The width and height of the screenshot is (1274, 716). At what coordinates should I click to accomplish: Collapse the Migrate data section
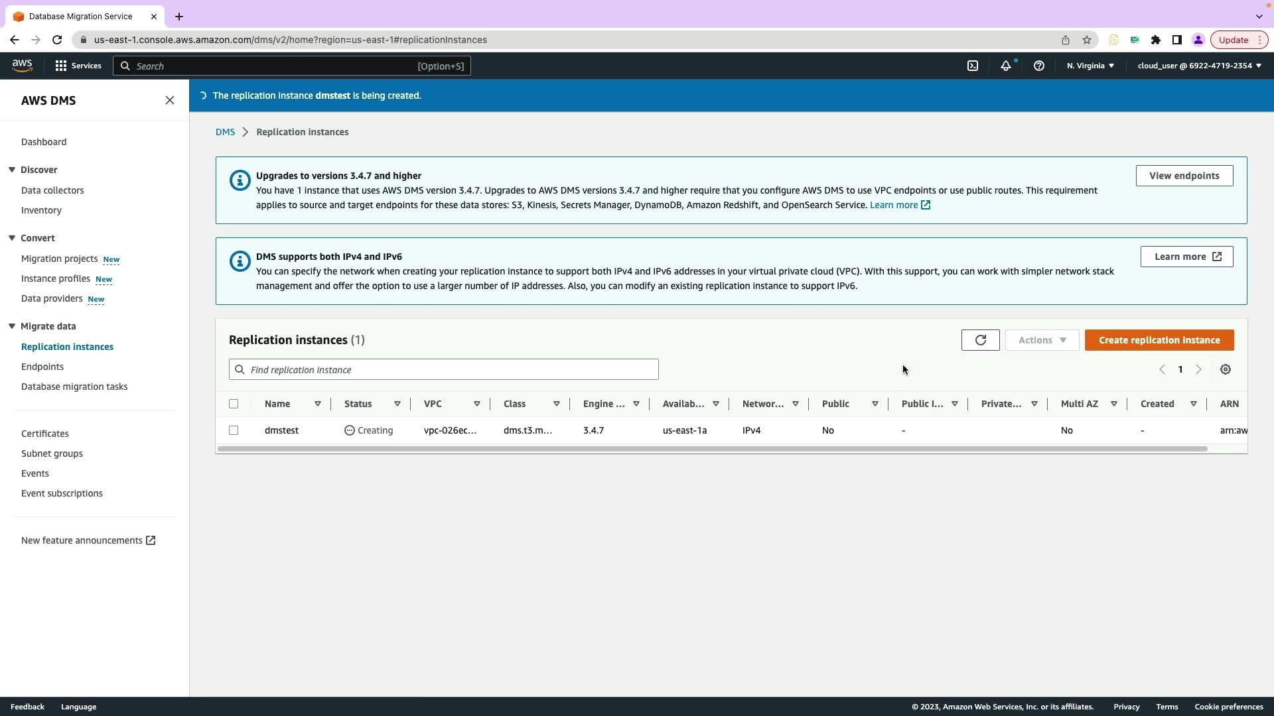12,326
